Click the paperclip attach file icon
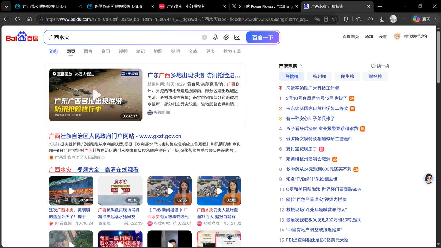 tap(226, 37)
